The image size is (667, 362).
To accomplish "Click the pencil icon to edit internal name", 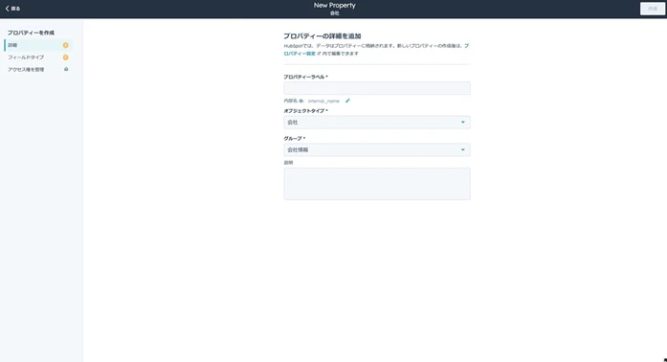I will [x=347, y=101].
